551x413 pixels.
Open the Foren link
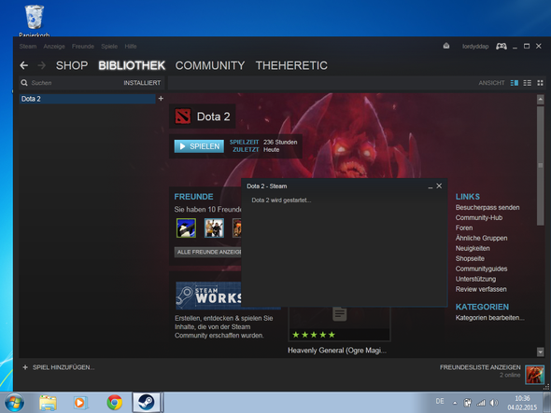point(464,227)
